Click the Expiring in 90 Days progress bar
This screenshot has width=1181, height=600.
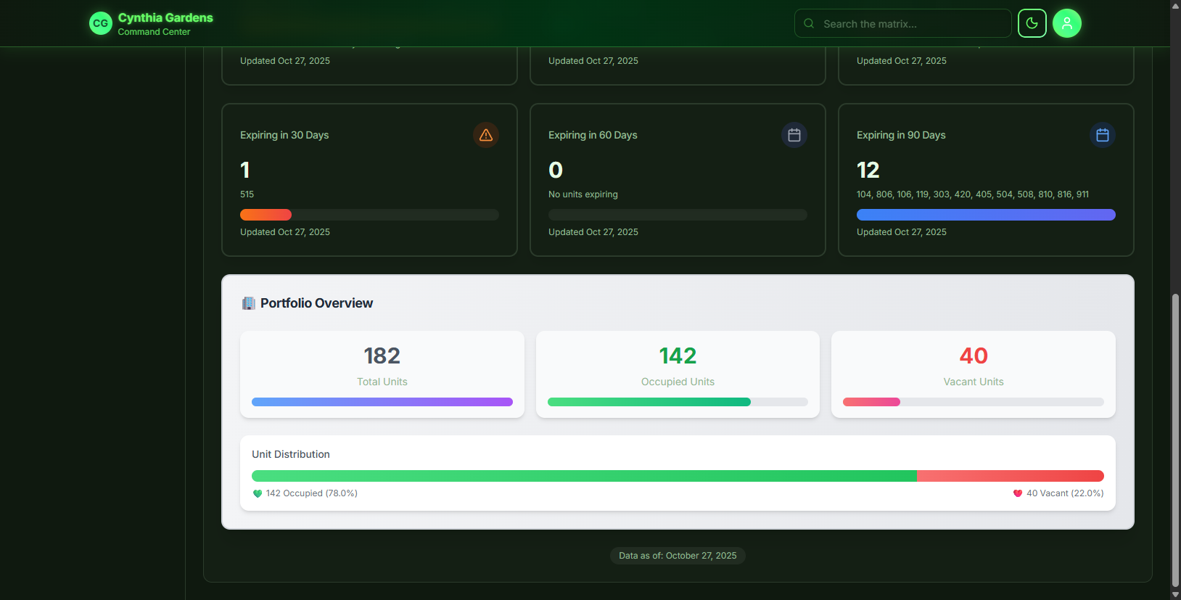click(986, 215)
